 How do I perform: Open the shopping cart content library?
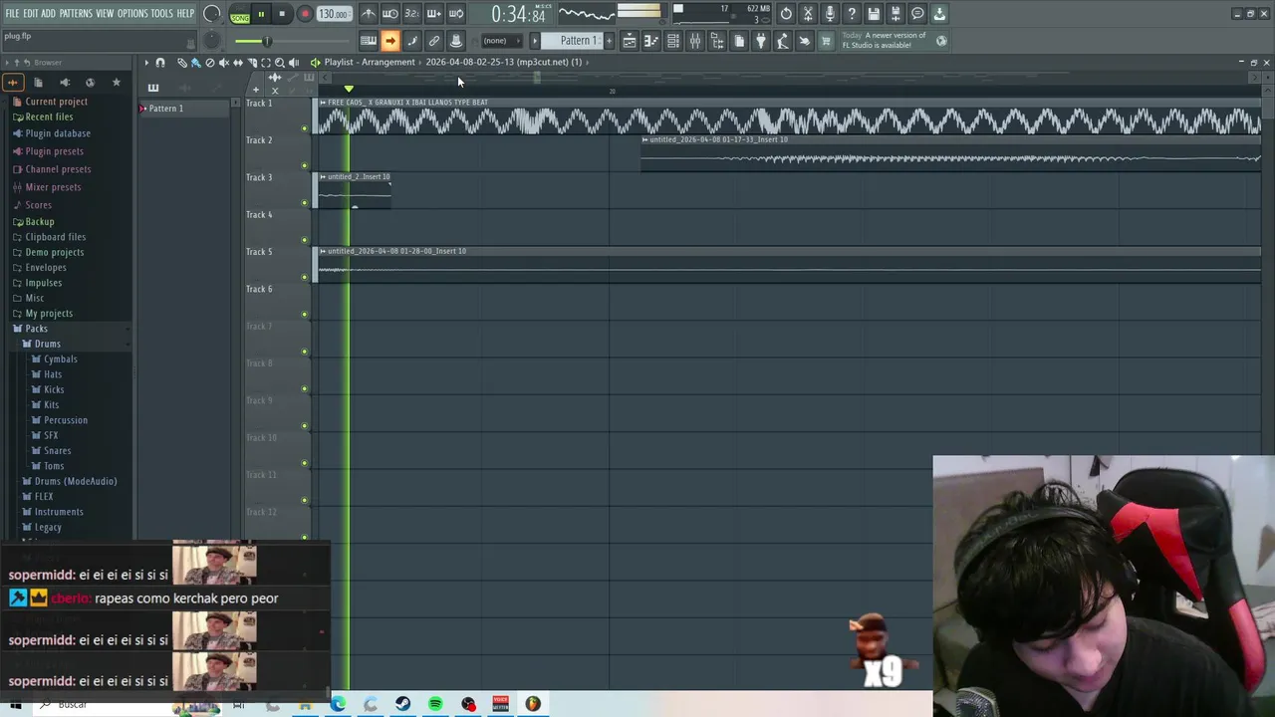[826, 41]
